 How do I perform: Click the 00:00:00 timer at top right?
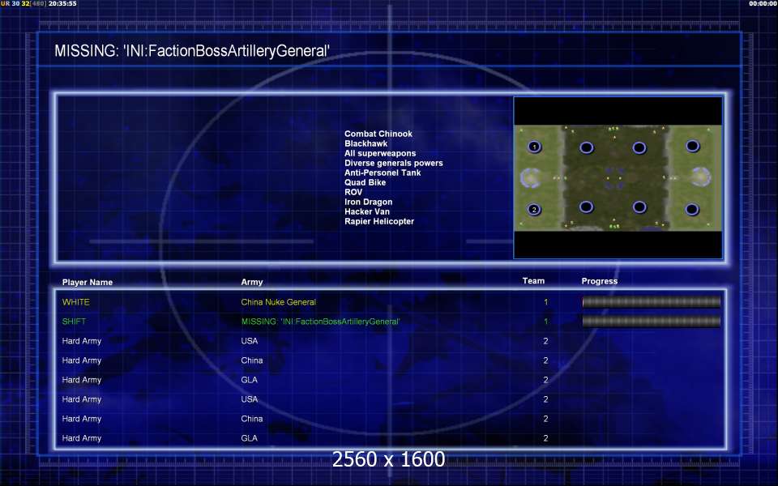(x=763, y=3)
